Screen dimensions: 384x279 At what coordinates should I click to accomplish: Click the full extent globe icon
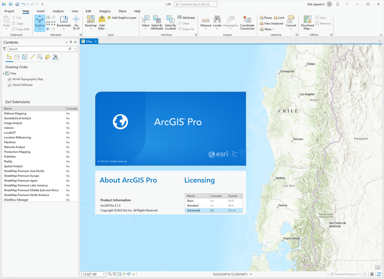click(x=48, y=18)
